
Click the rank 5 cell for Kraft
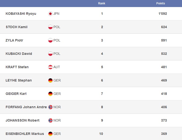pyautogui.click(x=102, y=67)
